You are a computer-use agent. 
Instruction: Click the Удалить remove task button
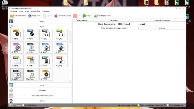(x=48, y=16)
